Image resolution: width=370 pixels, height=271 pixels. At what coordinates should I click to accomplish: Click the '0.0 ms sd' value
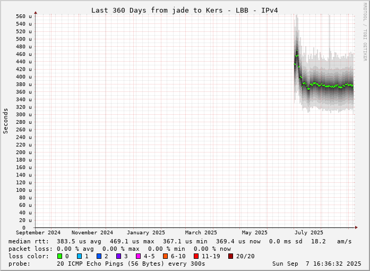286,241
